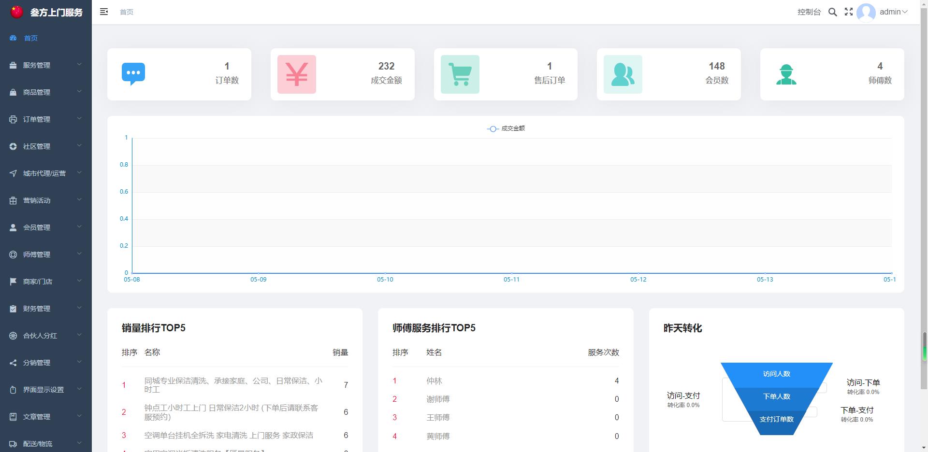Open the 师傅管理 menu label
This screenshot has height=452, width=928.
[x=37, y=254]
